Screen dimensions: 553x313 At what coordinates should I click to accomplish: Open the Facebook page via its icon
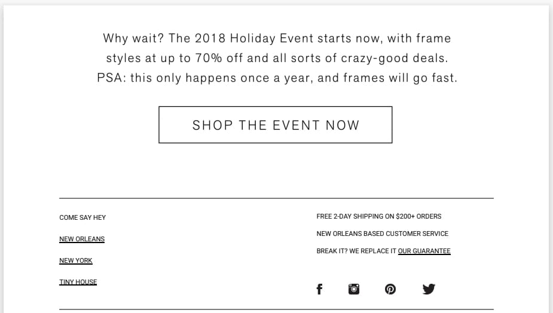[319, 289]
